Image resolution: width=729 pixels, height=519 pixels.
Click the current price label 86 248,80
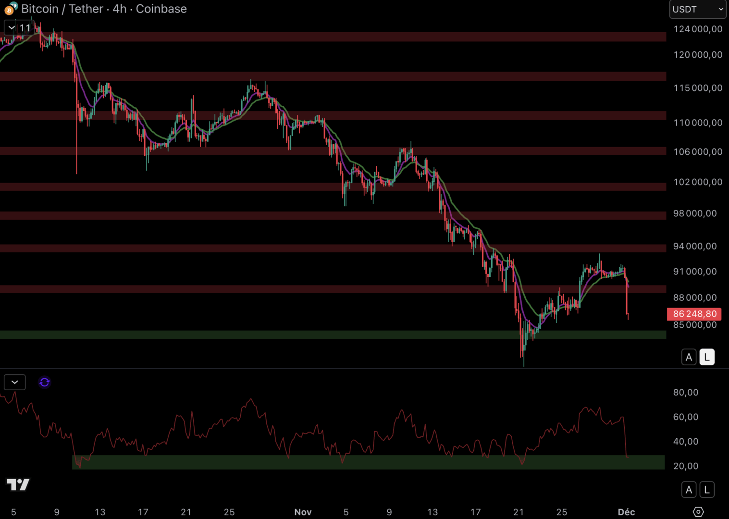click(694, 314)
